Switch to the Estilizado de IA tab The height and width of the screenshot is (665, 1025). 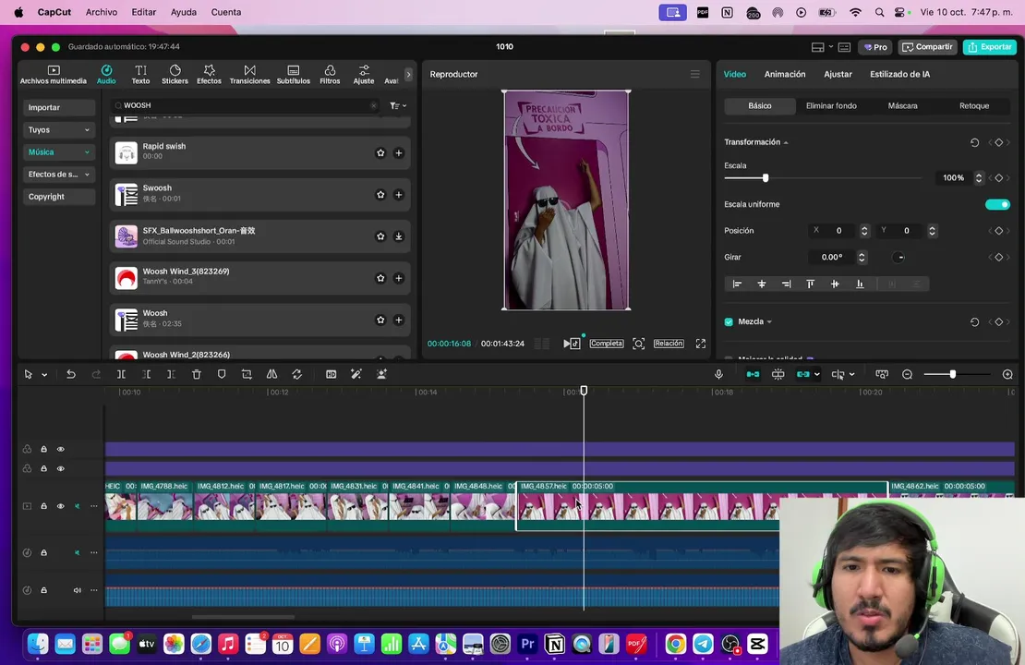point(899,74)
